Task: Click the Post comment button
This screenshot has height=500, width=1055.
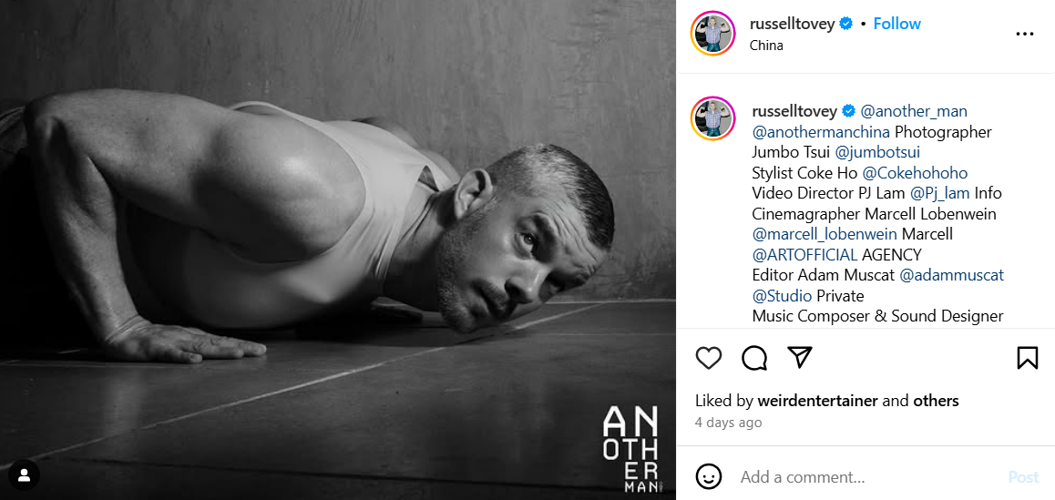Action: (x=1023, y=477)
